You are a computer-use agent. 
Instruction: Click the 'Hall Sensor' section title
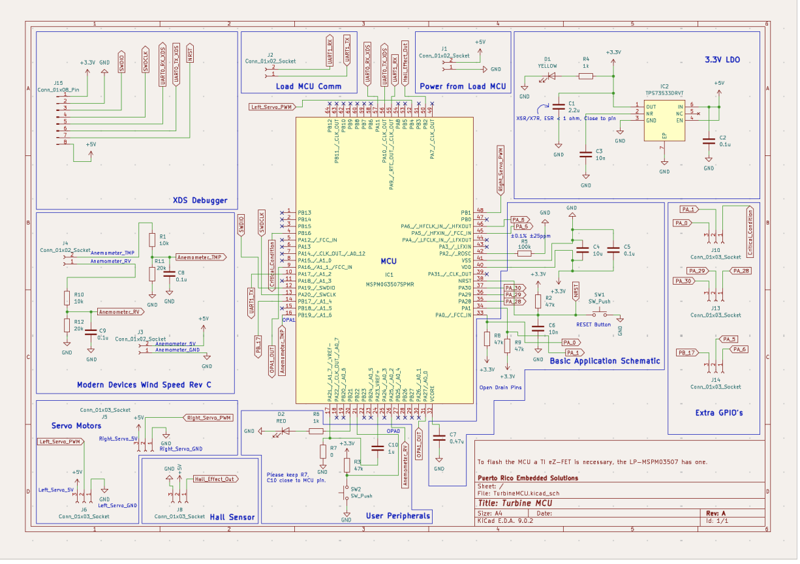pyautogui.click(x=231, y=518)
